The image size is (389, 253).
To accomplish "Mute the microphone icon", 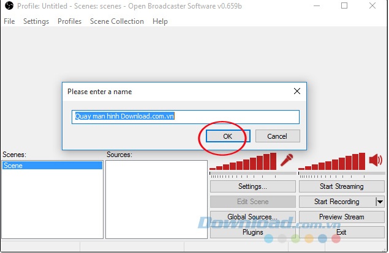I will [287, 160].
